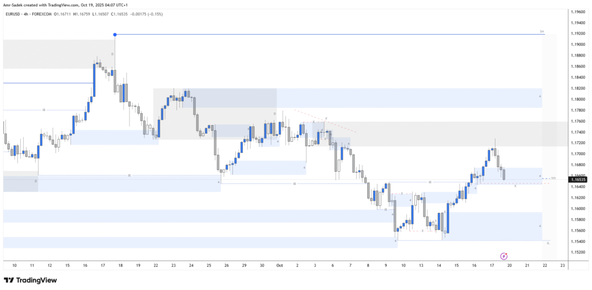Image resolution: width=592 pixels, height=290 pixels.
Task: Select the blue circle anchor on the swing high line
Action: [114, 35]
